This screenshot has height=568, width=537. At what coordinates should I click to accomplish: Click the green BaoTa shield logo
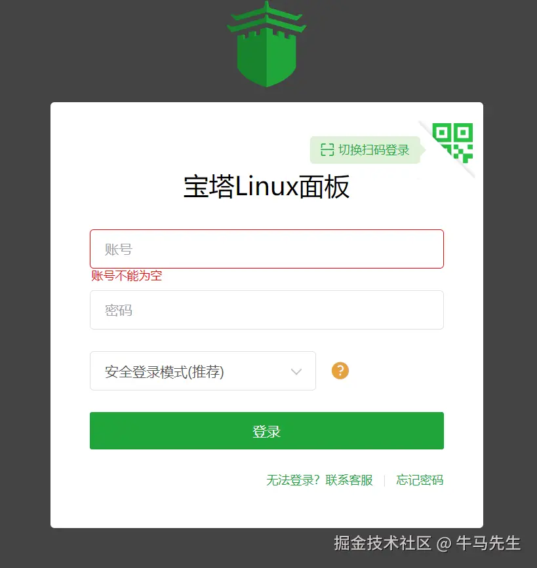[267, 44]
